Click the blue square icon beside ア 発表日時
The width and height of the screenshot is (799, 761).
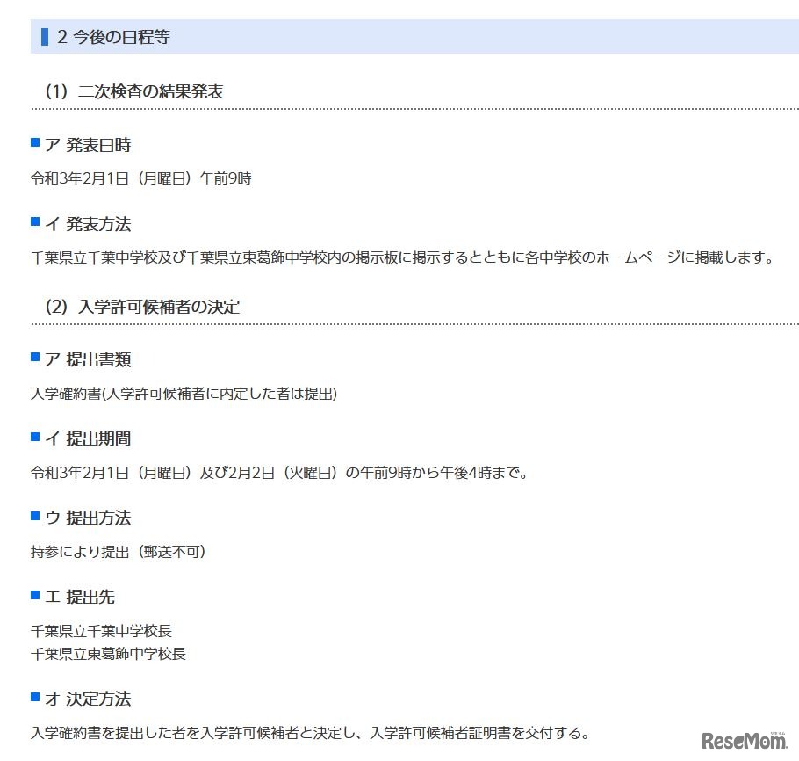pyautogui.click(x=33, y=141)
